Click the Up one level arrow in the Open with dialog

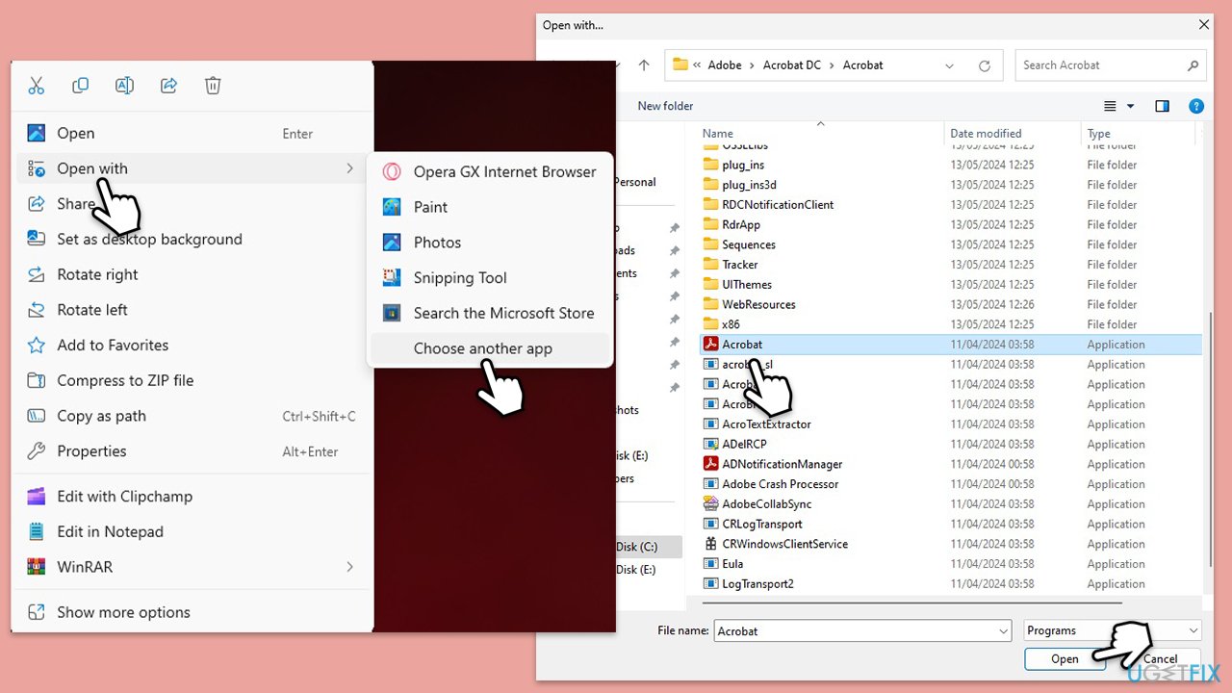[x=644, y=65]
